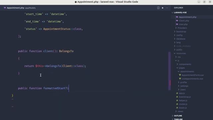213x120 pixels.
Task: Open bootstrap.js file
Action: click(185, 97)
